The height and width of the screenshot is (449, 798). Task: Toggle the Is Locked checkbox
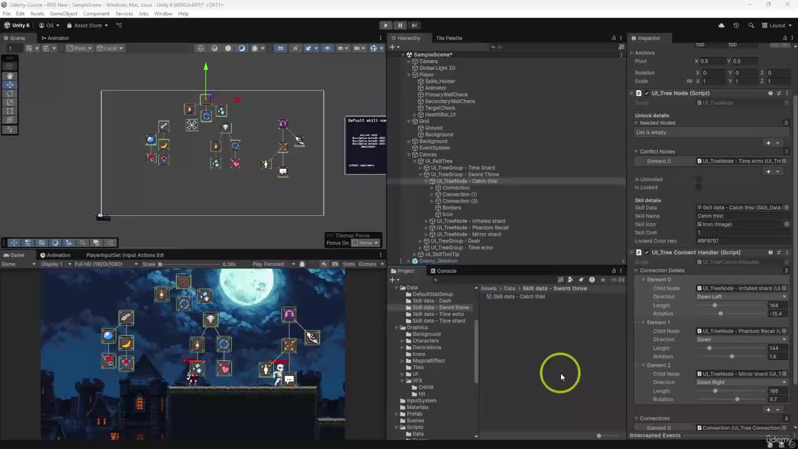click(x=699, y=187)
